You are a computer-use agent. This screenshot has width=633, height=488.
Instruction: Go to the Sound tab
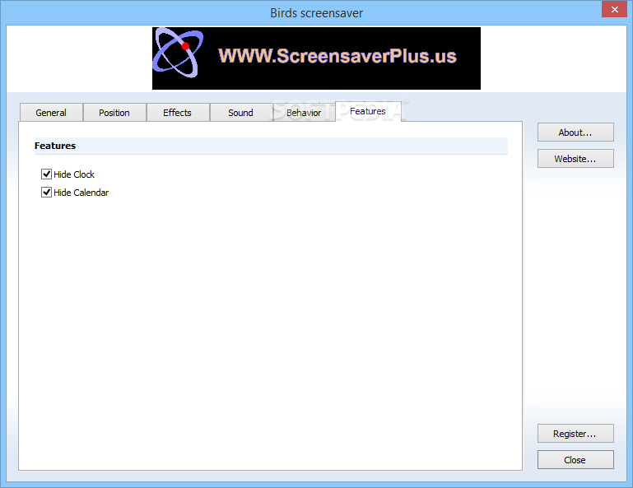pos(240,113)
